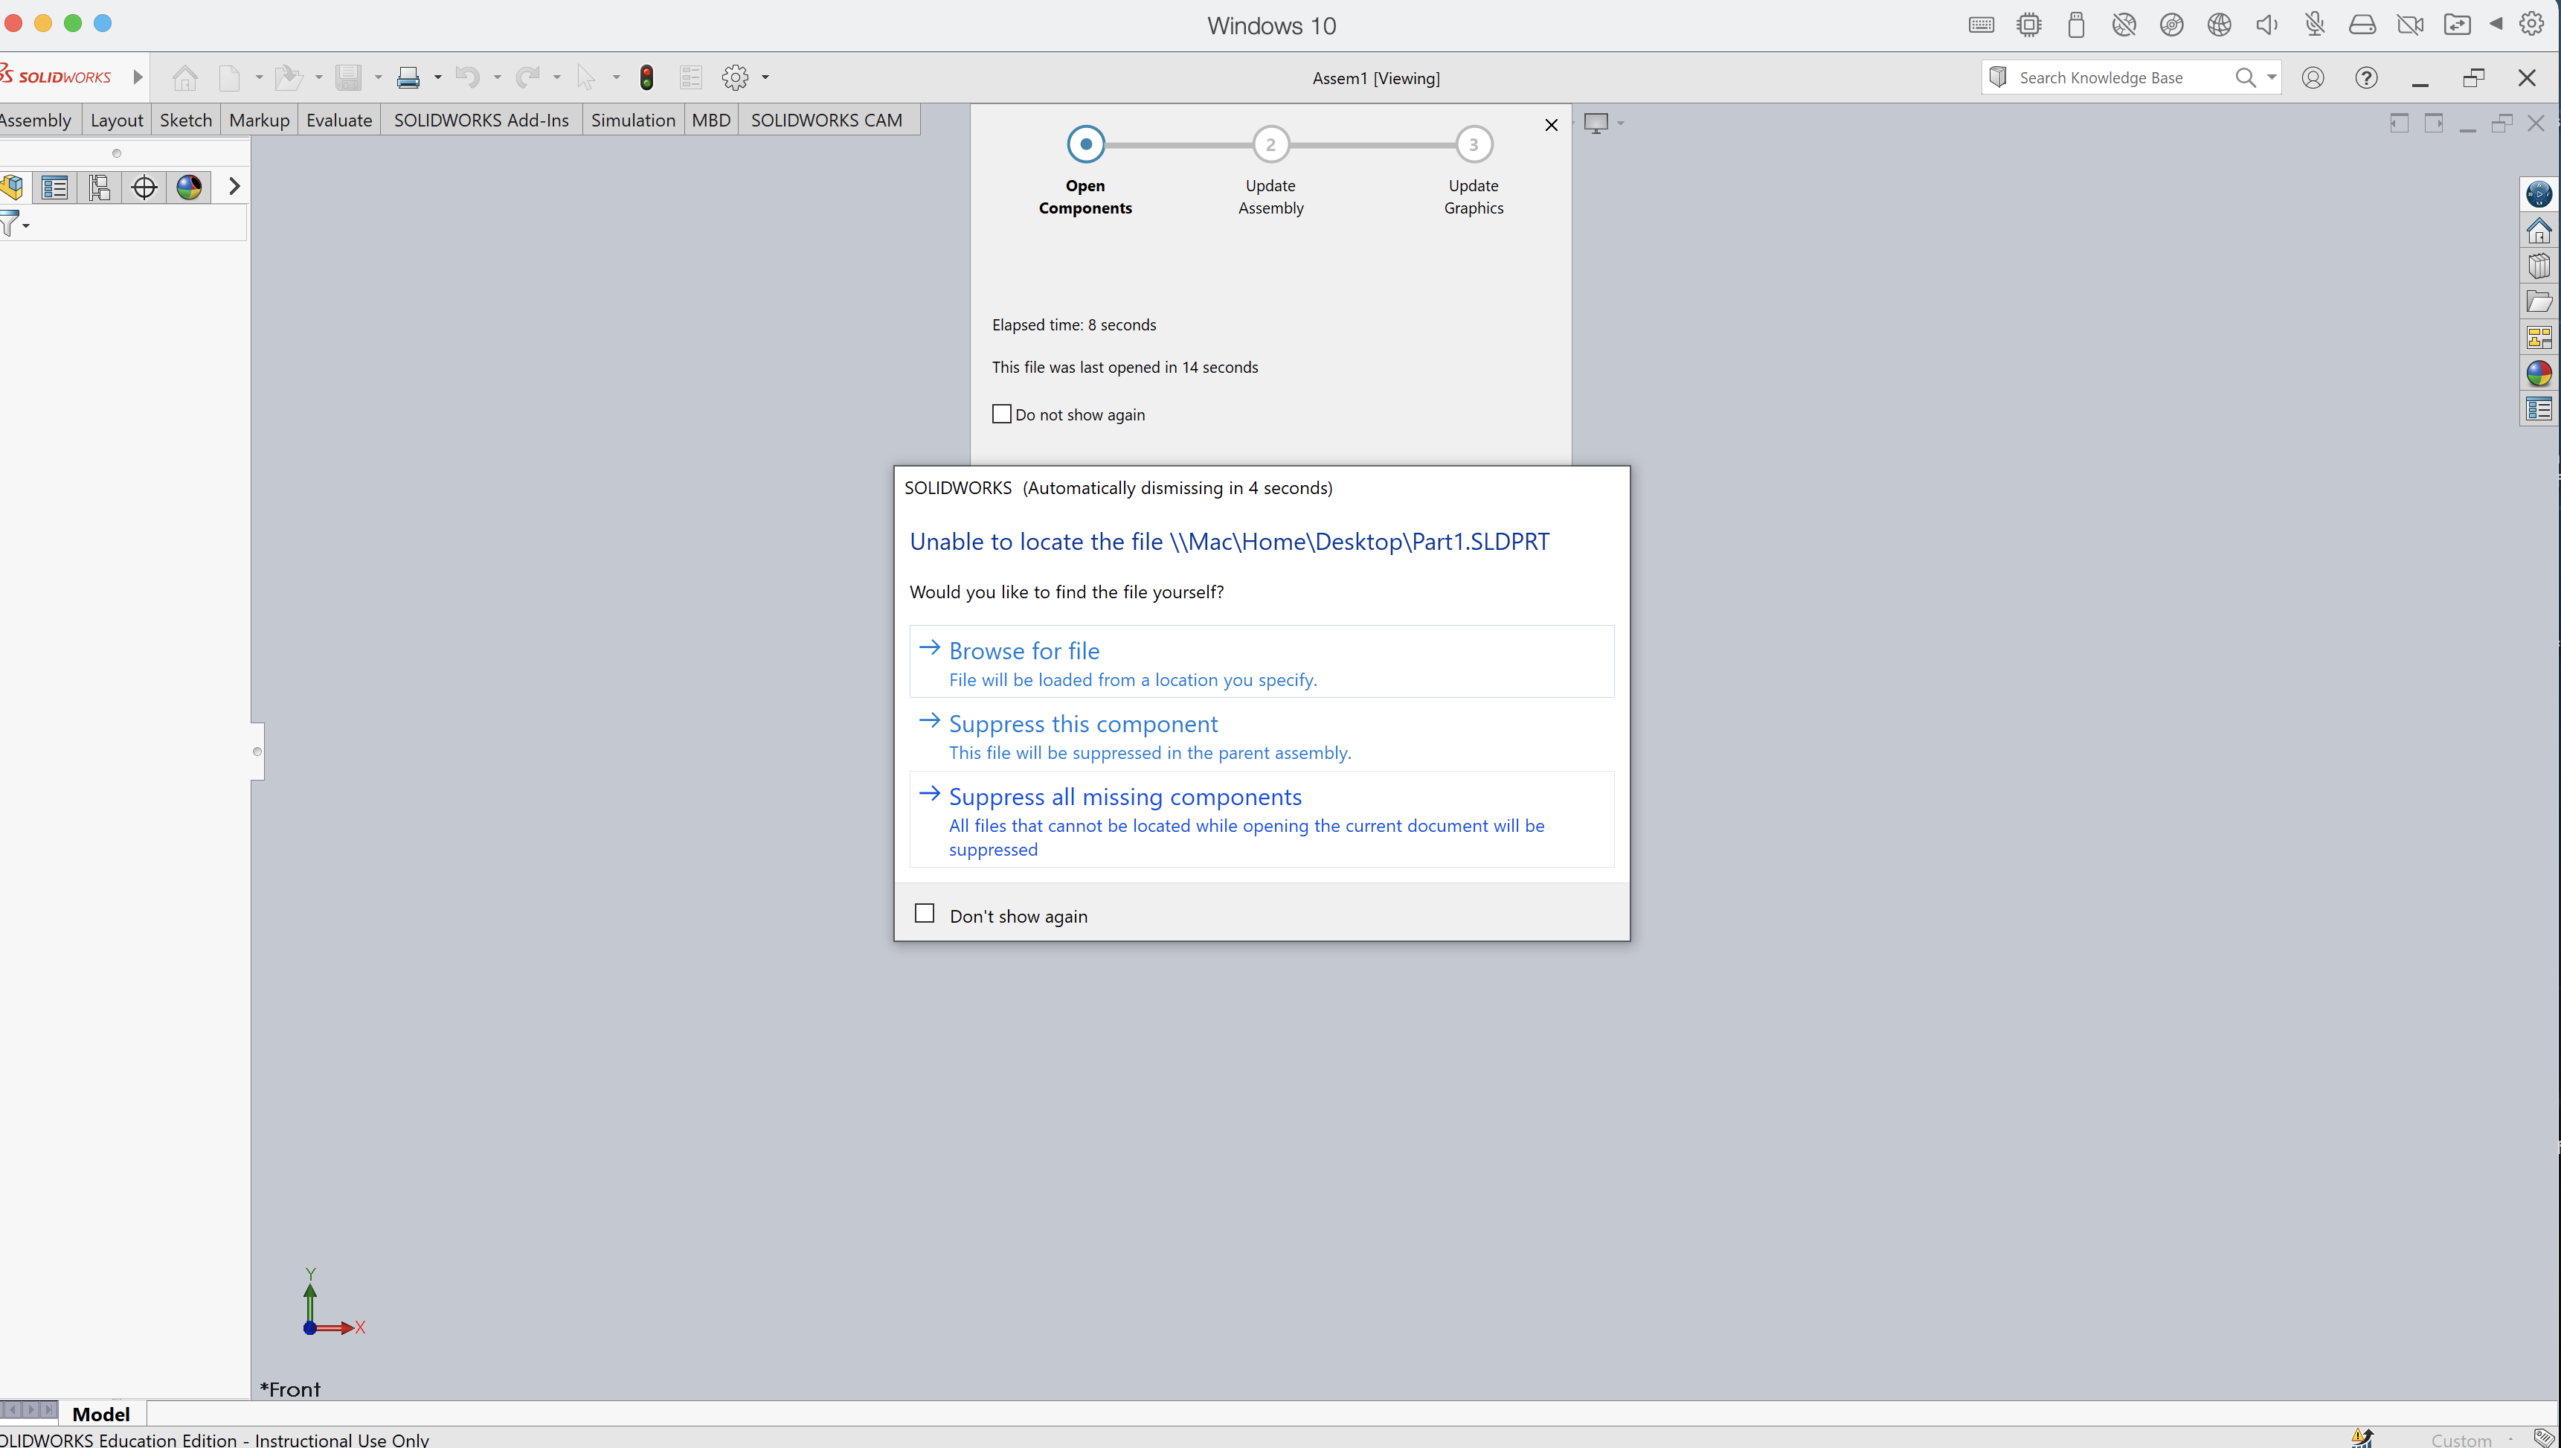Image resolution: width=2561 pixels, height=1448 pixels.
Task: Open the Help question mark icon
Action: [x=2367, y=77]
